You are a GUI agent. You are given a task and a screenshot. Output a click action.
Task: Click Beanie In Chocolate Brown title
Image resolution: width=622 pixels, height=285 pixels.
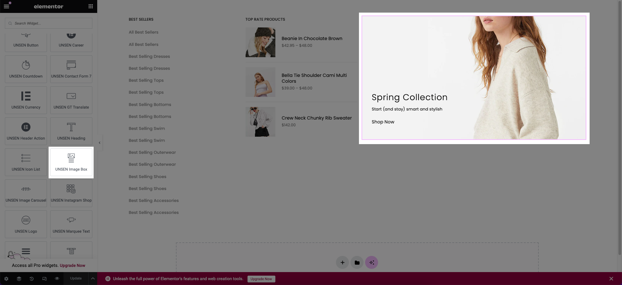click(x=312, y=38)
